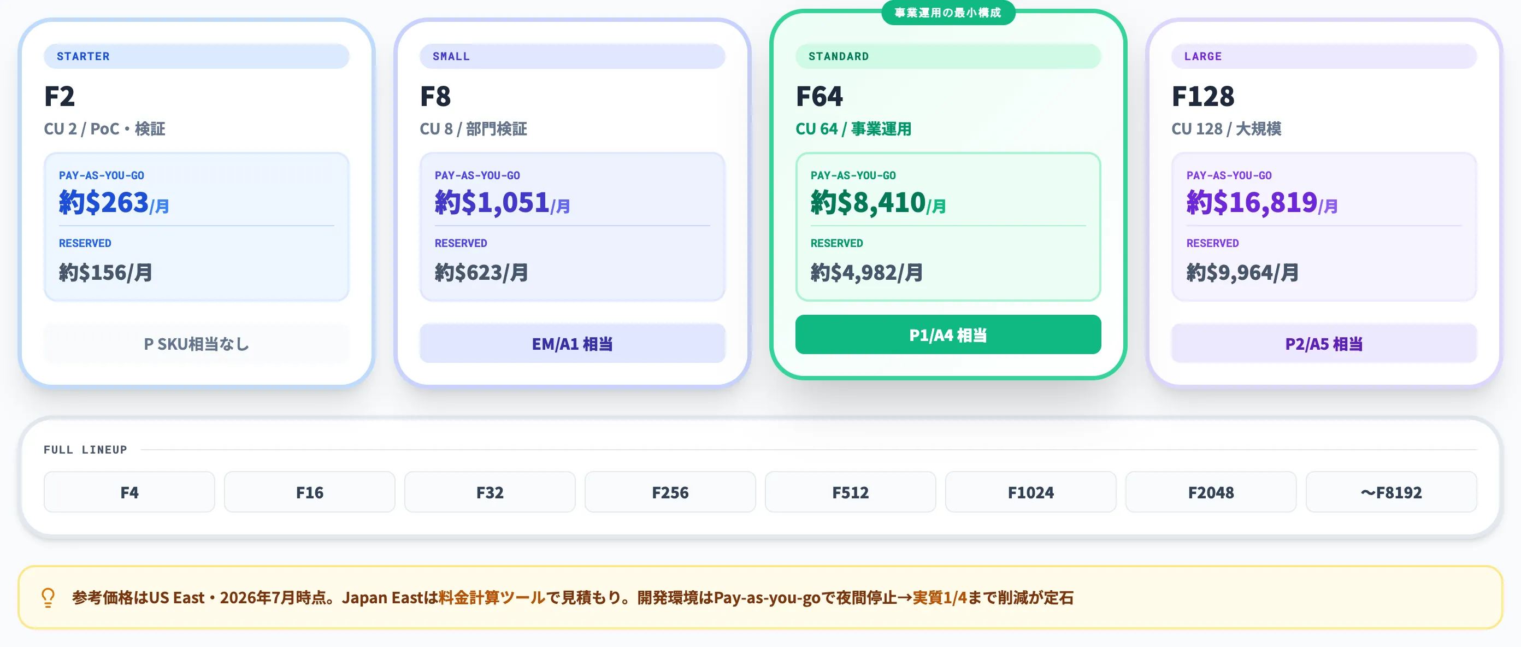This screenshot has width=1521, height=647.
Task: Click the F128 plan heading
Action: pyautogui.click(x=1202, y=96)
